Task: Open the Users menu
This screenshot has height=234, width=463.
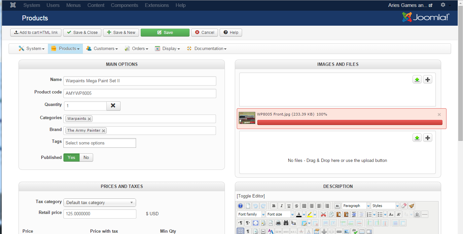Action: tap(53, 5)
